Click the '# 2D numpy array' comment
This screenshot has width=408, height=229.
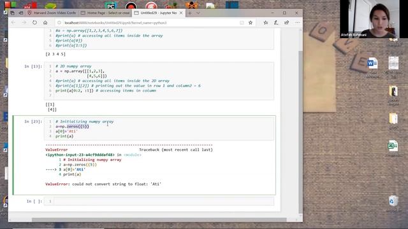point(73,66)
